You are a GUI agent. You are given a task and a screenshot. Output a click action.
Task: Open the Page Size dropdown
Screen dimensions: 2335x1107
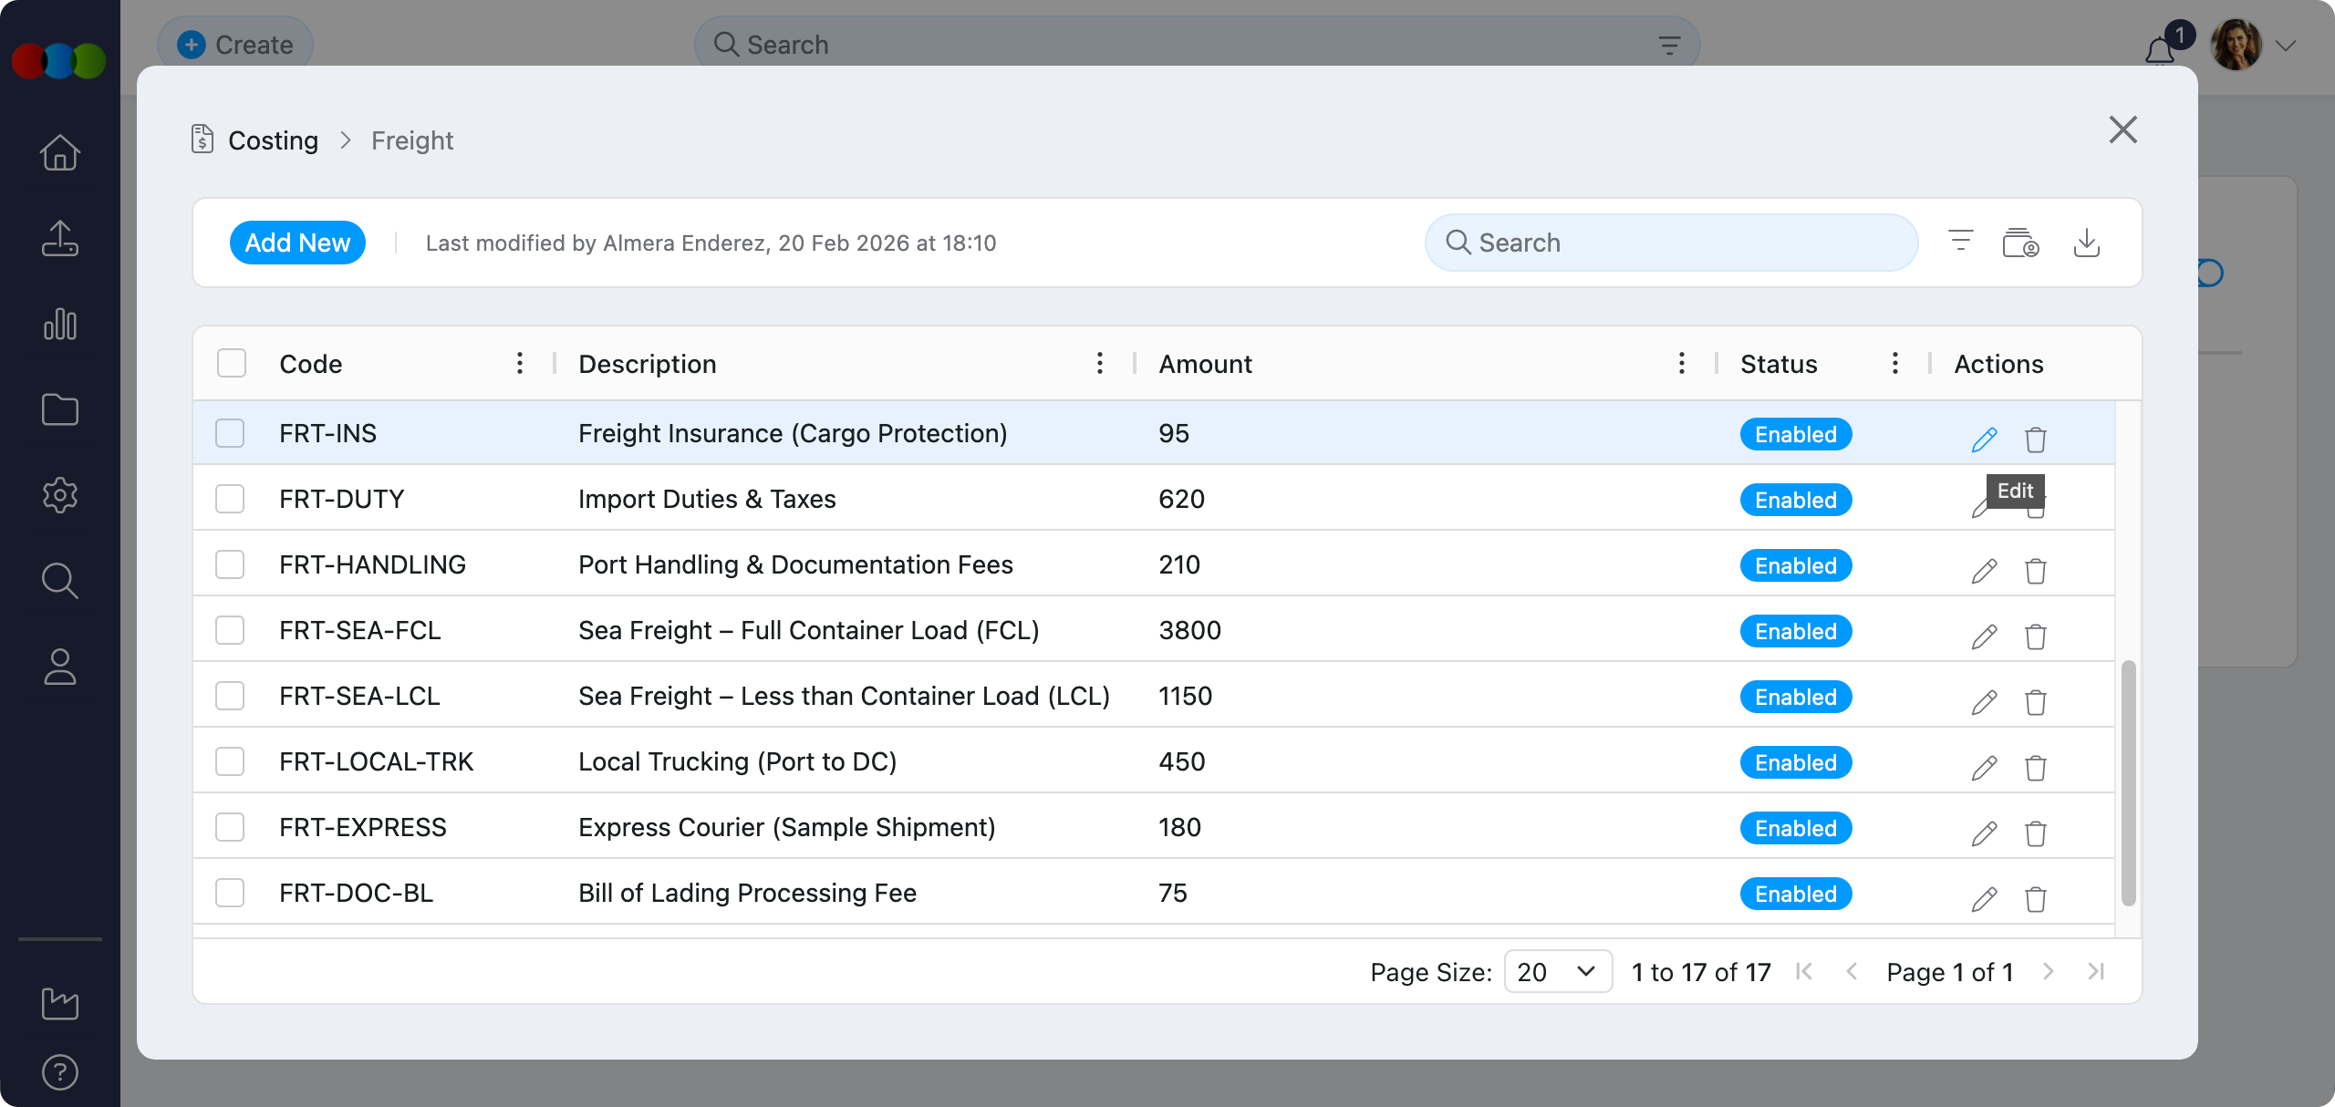(1557, 972)
